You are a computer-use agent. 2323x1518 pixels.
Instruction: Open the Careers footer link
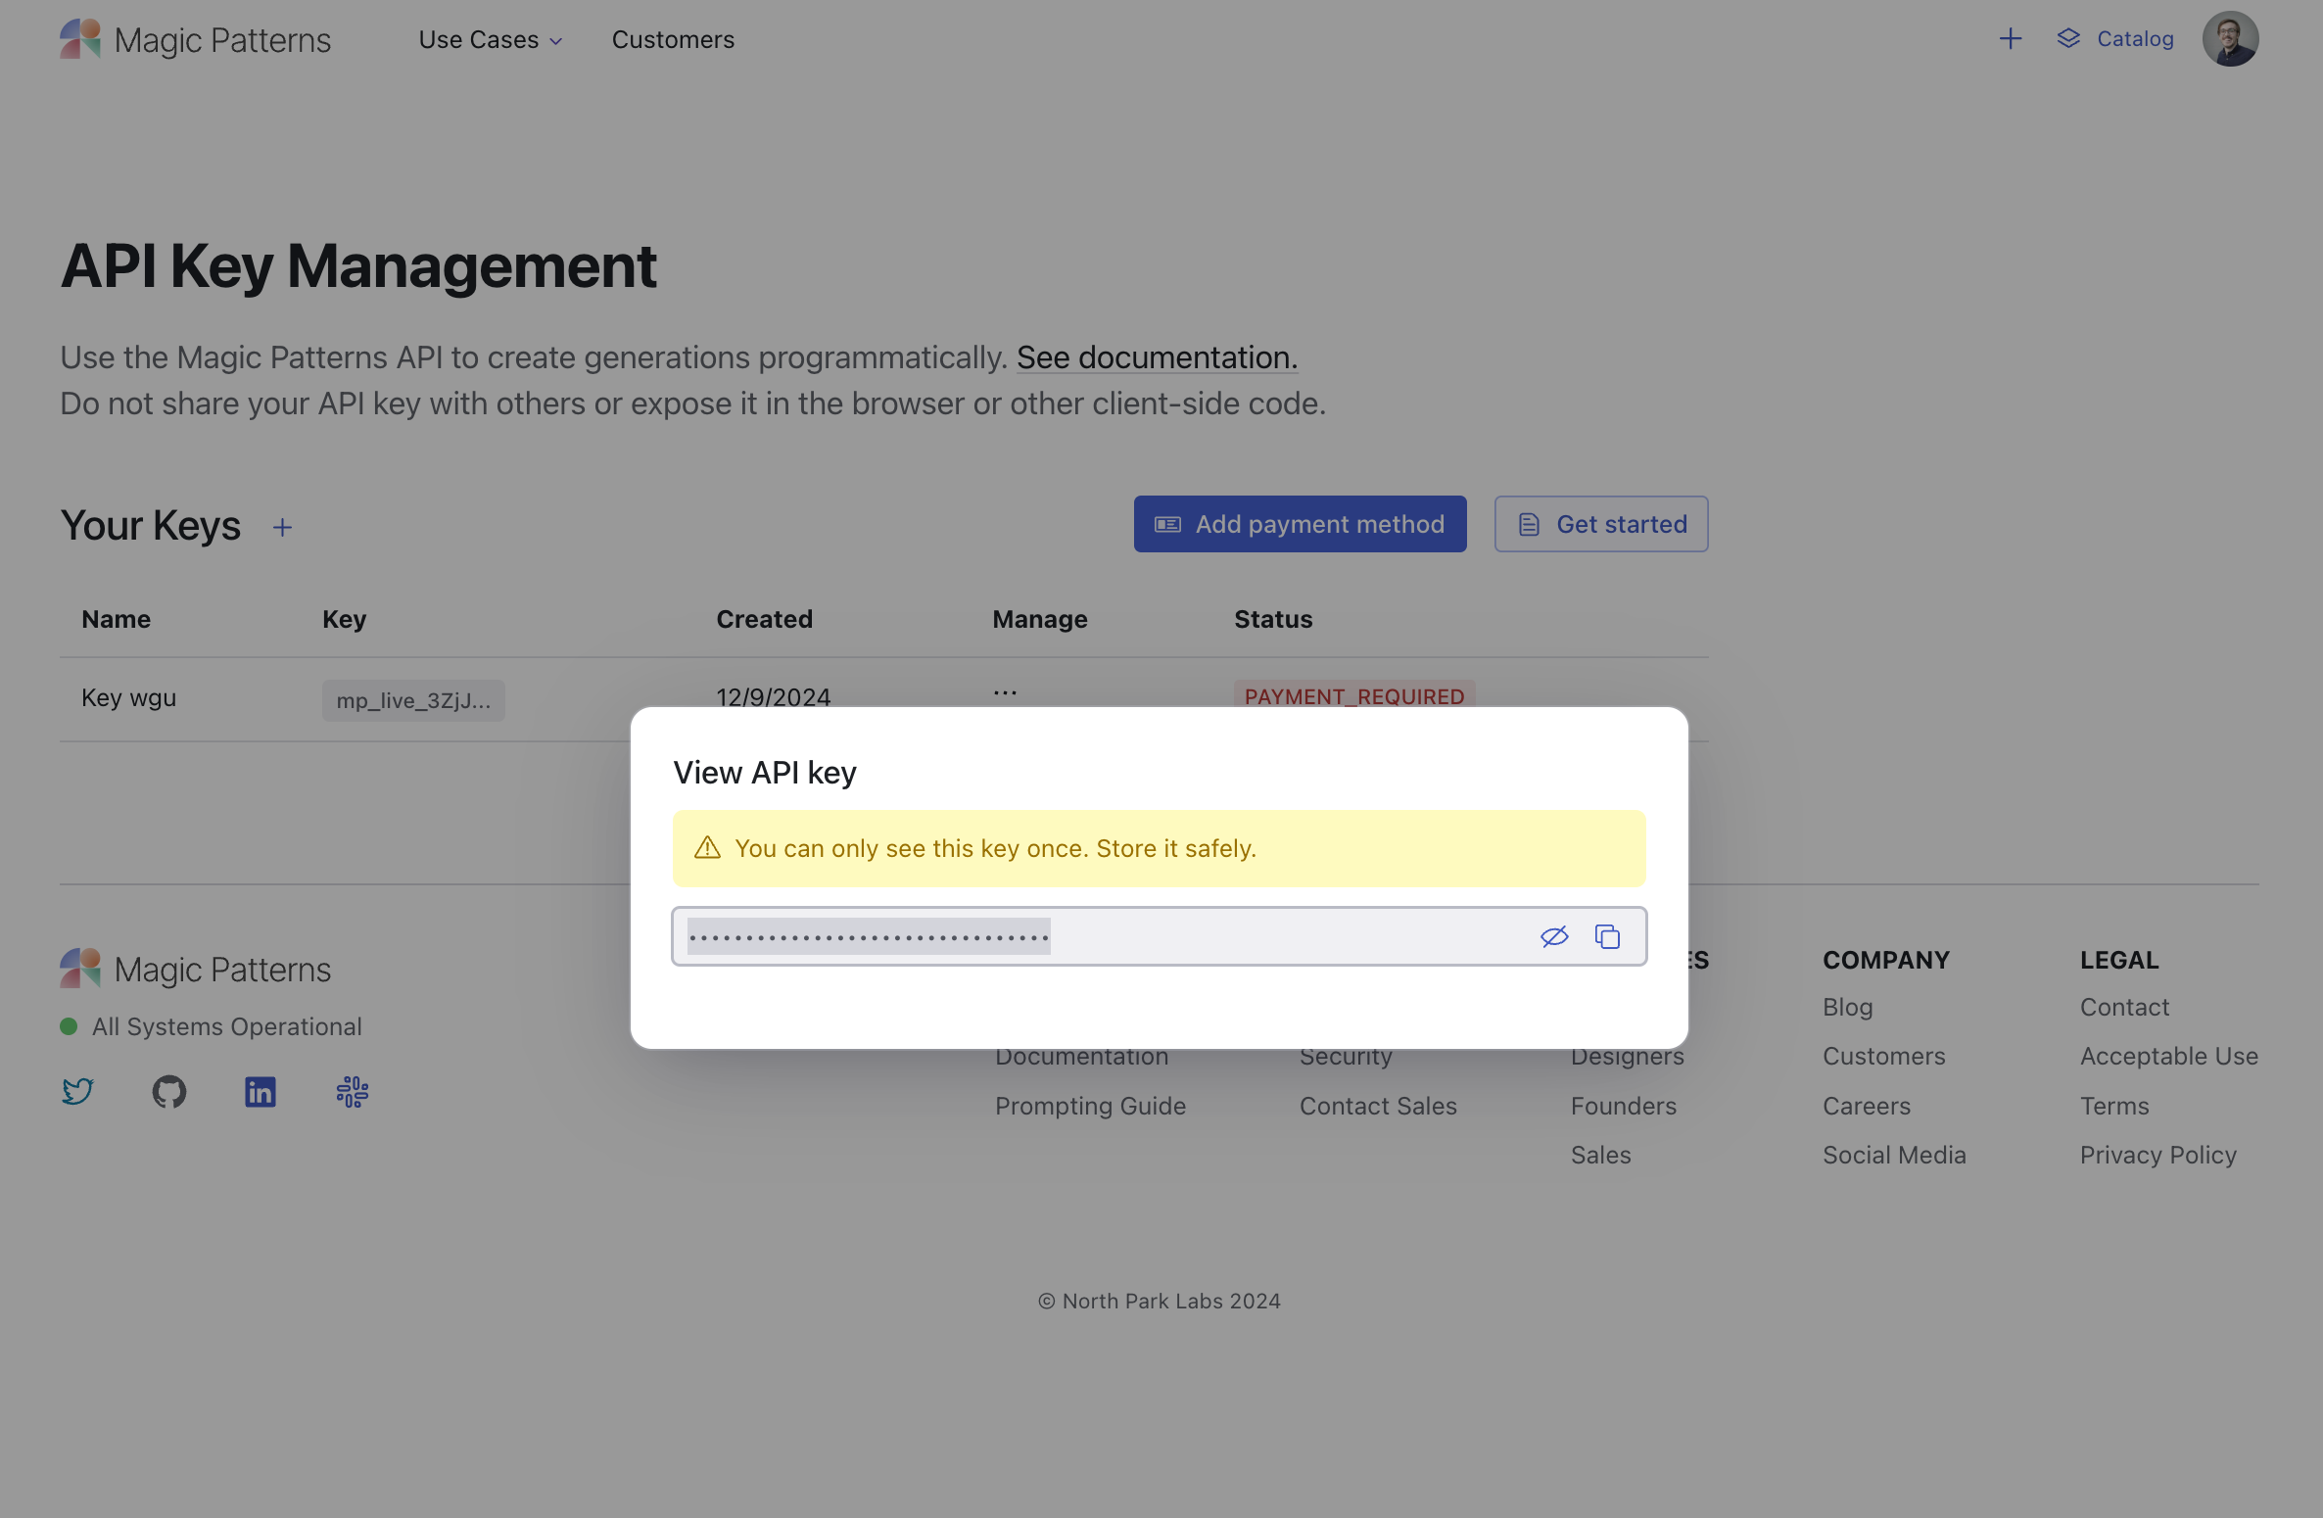[x=1867, y=1106]
